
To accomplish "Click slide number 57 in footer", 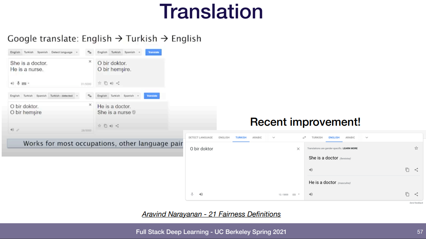I will point(420,232).
